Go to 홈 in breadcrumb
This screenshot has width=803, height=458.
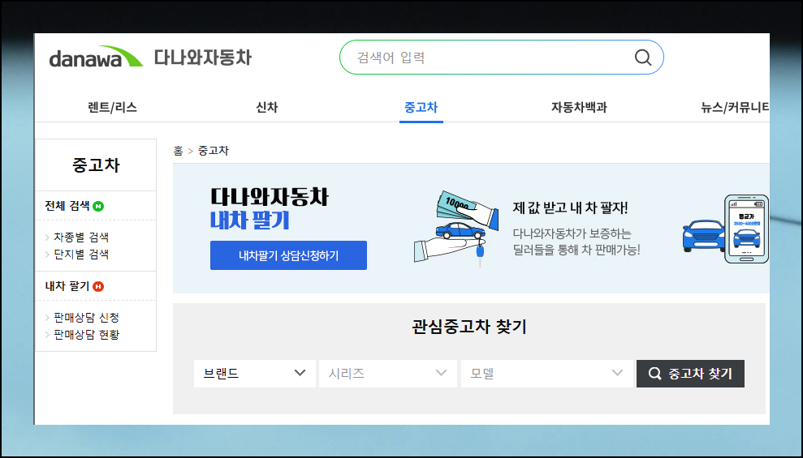point(178,151)
